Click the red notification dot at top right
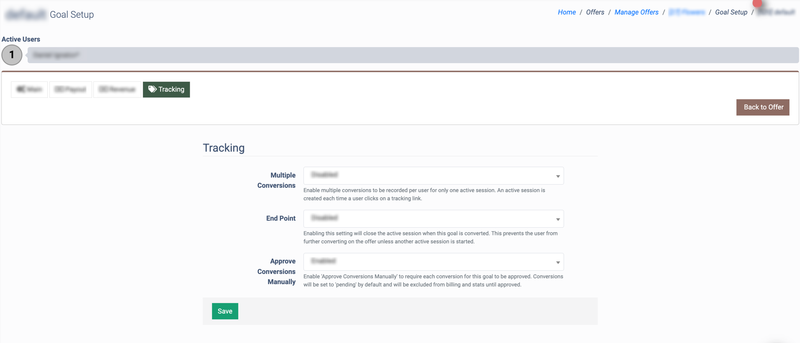 coord(757,3)
